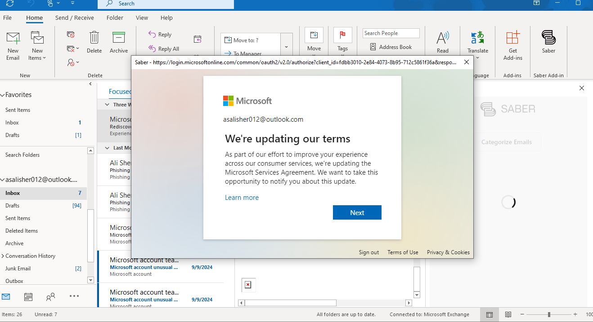The width and height of the screenshot is (593, 322).
Task: Click the Search box in the title bar
Action: [x=166, y=4]
